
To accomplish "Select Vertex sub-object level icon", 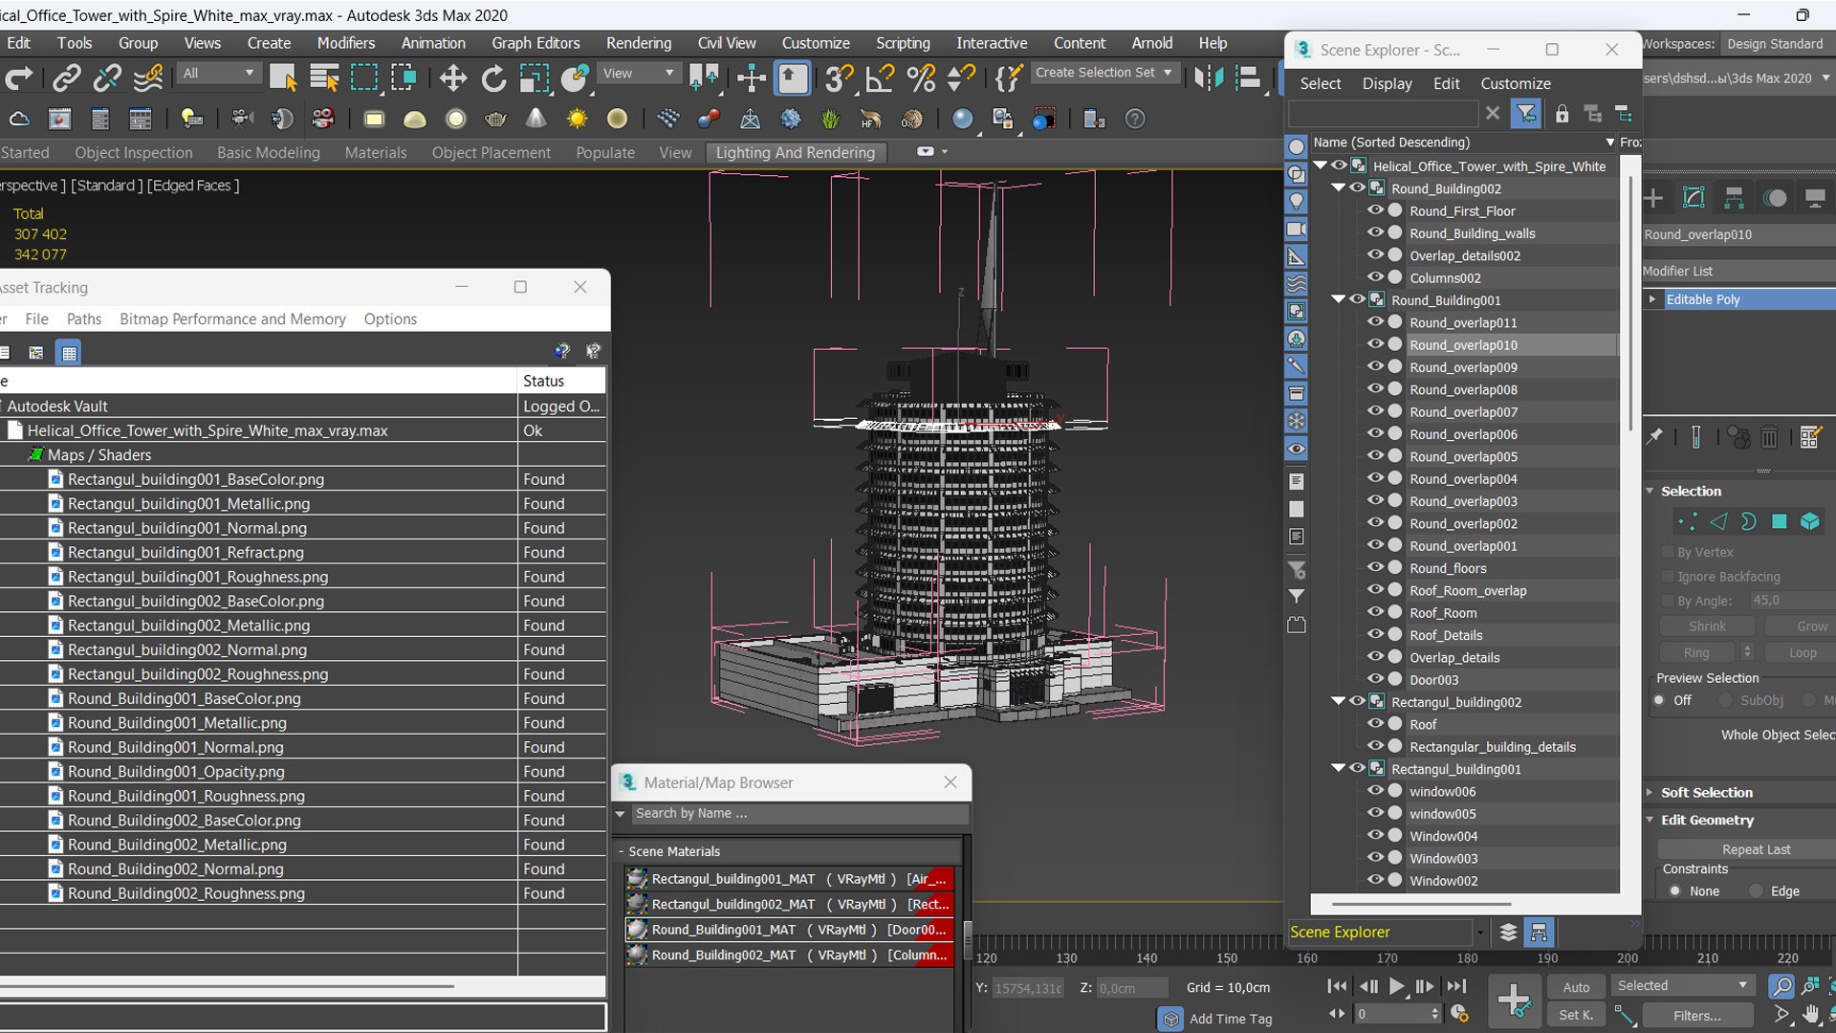I will point(1688,521).
